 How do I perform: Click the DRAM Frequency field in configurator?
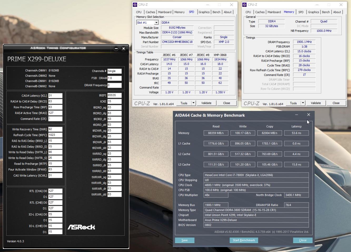pyautogui.click(x=115, y=85)
